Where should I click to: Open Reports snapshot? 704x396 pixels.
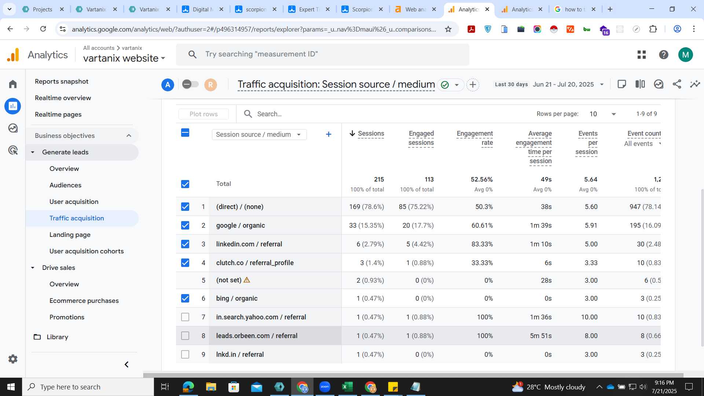tap(62, 81)
